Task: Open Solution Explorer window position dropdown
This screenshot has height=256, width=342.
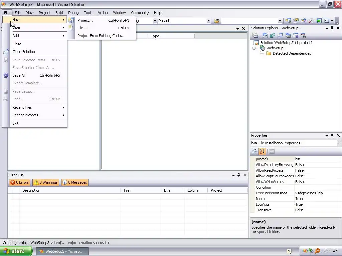Action: (327, 28)
